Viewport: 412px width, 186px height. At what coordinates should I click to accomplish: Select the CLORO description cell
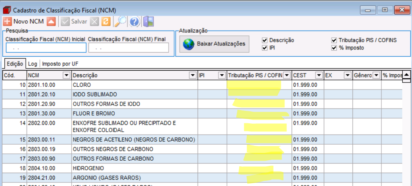[x=134, y=85]
